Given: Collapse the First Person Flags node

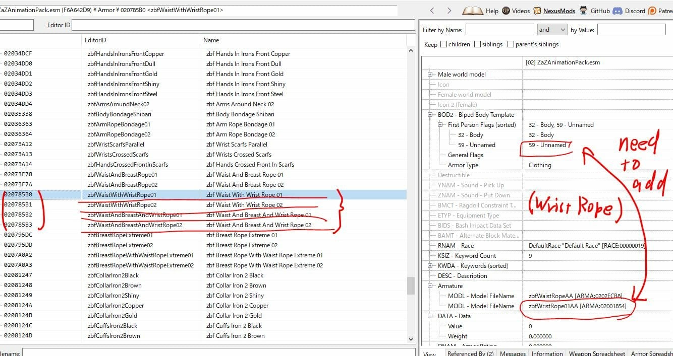Looking at the screenshot, I should 440,125.
